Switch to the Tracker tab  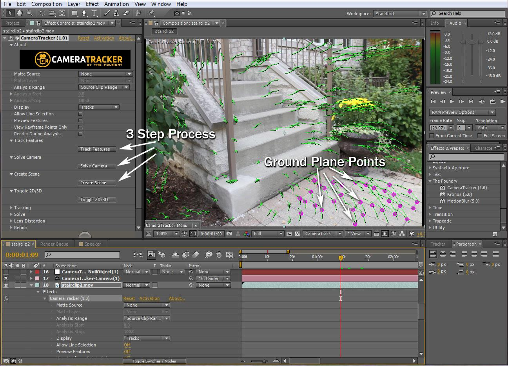[x=438, y=244]
